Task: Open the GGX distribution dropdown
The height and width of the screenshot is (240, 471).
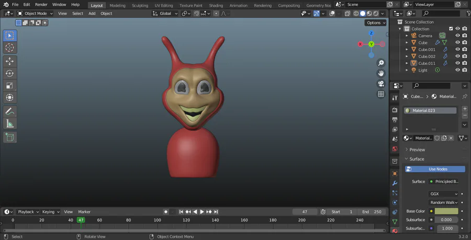Action: [x=443, y=193]
